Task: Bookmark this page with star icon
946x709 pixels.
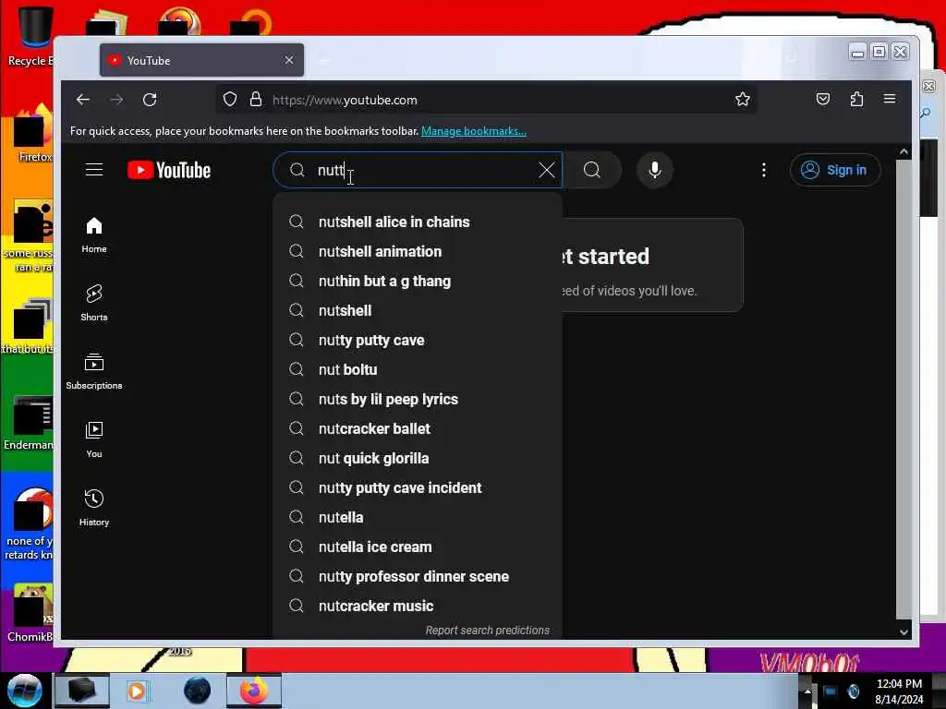Action: (x=743, y=100)
